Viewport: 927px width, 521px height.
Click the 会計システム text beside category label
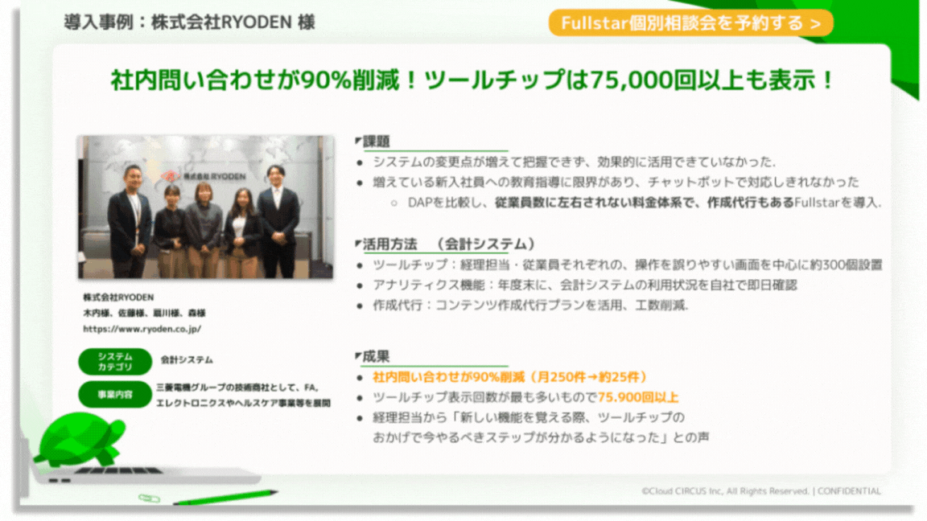(x=187, y=360)
